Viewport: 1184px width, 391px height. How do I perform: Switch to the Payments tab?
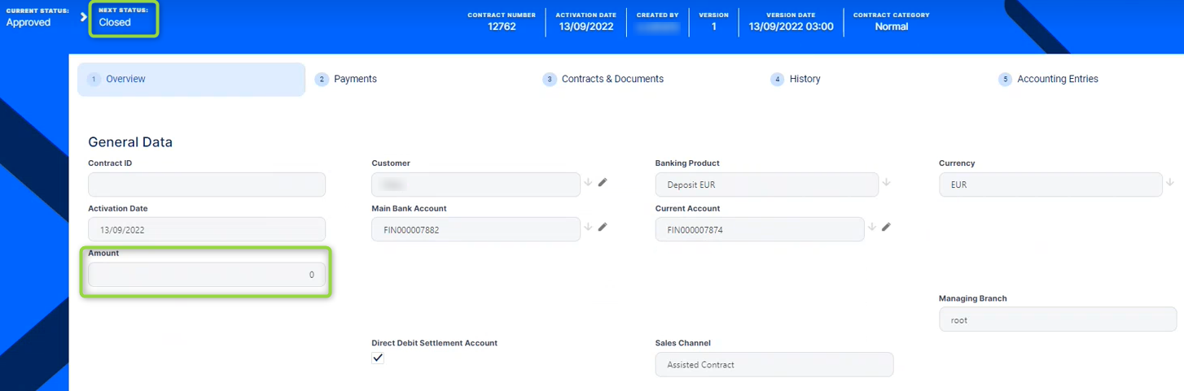pos(355,80)
